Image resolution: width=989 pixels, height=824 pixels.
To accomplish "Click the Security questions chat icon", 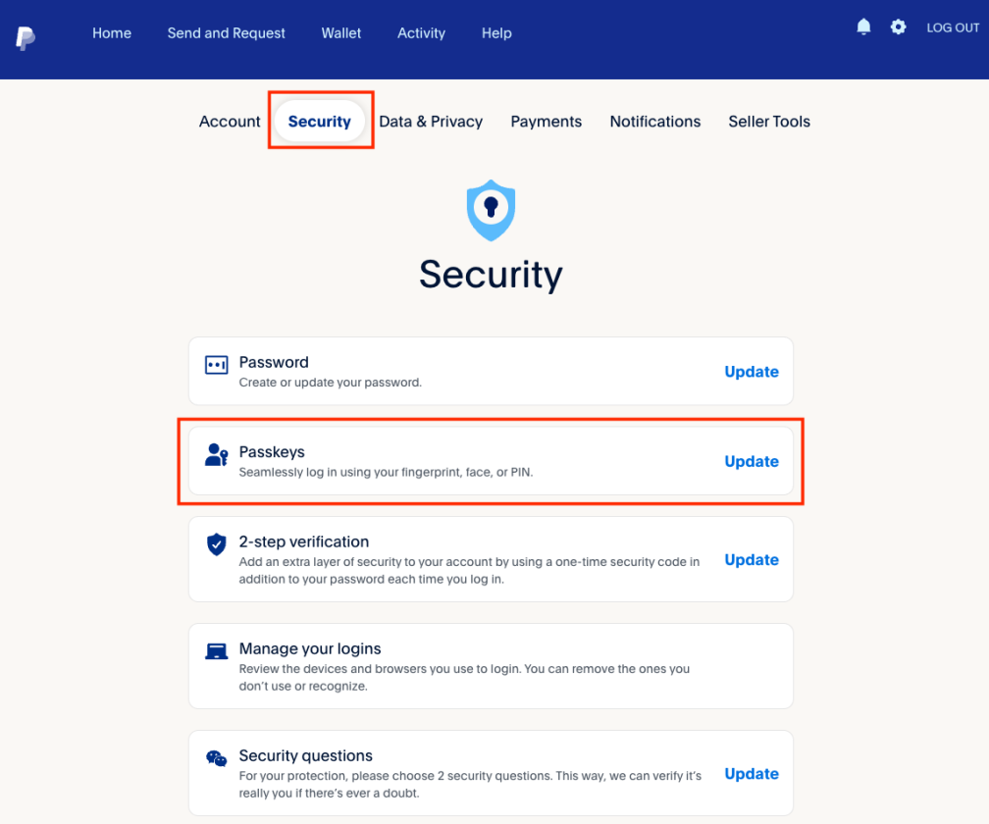I will (215, 757).
